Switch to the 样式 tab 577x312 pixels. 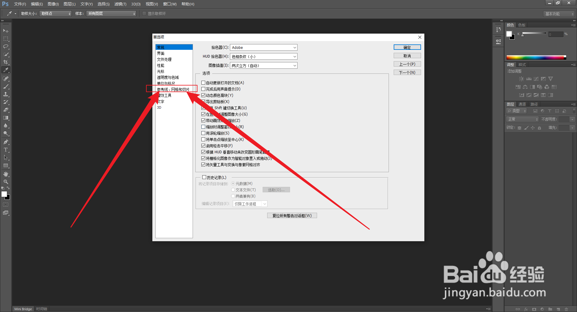[522, 65]
